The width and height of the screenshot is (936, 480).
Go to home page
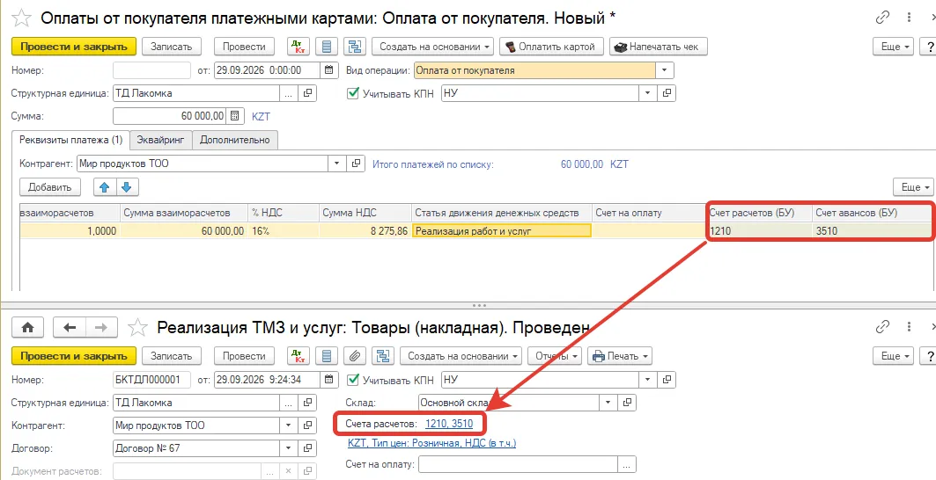point(27,327)
